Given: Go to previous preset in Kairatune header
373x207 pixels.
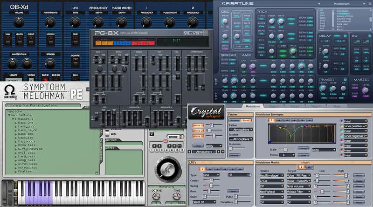Looking at the screenshot, I should (x=319, y=4).
